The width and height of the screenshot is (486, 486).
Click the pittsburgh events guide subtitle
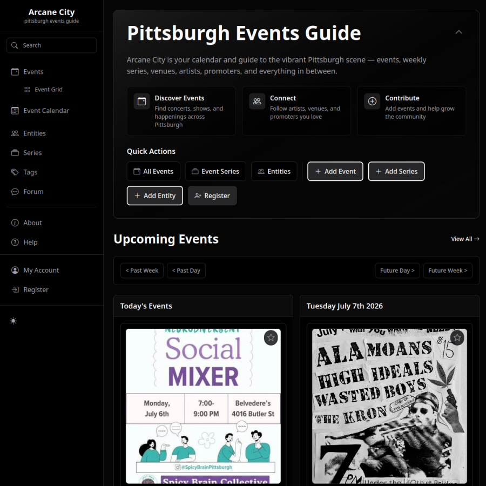(51, 21)
